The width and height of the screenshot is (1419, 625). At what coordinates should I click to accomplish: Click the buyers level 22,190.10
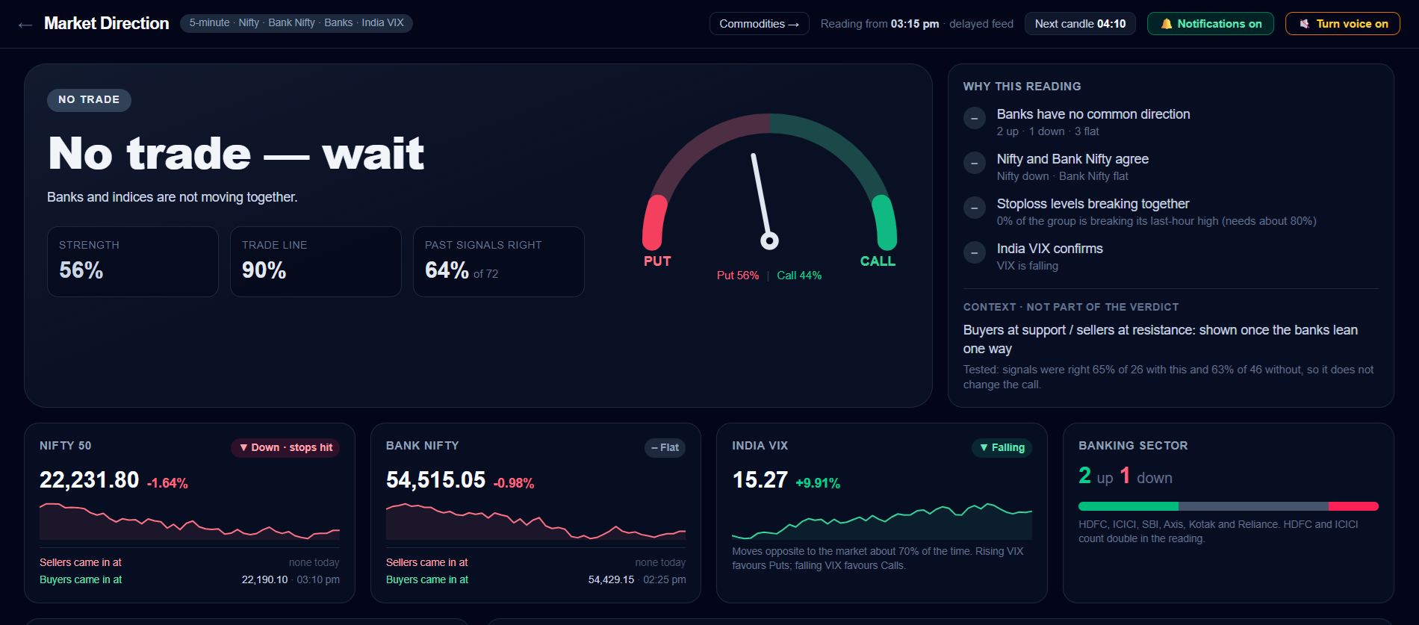pos(264,579)
